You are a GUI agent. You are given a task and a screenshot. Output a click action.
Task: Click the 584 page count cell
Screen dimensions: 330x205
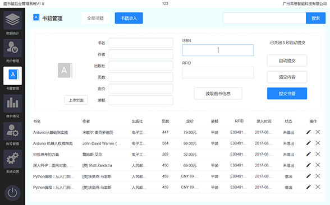(x=165, y=143)
